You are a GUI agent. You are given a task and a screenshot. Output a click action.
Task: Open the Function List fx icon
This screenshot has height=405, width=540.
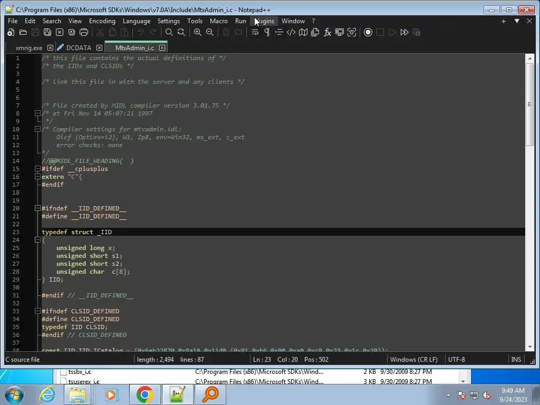(x=327, y=32)
